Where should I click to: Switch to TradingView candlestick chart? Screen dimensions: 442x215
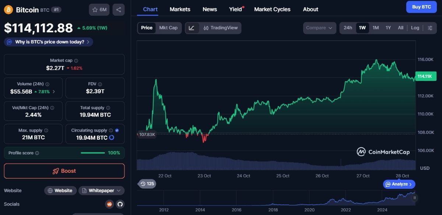tap(221, 28)
